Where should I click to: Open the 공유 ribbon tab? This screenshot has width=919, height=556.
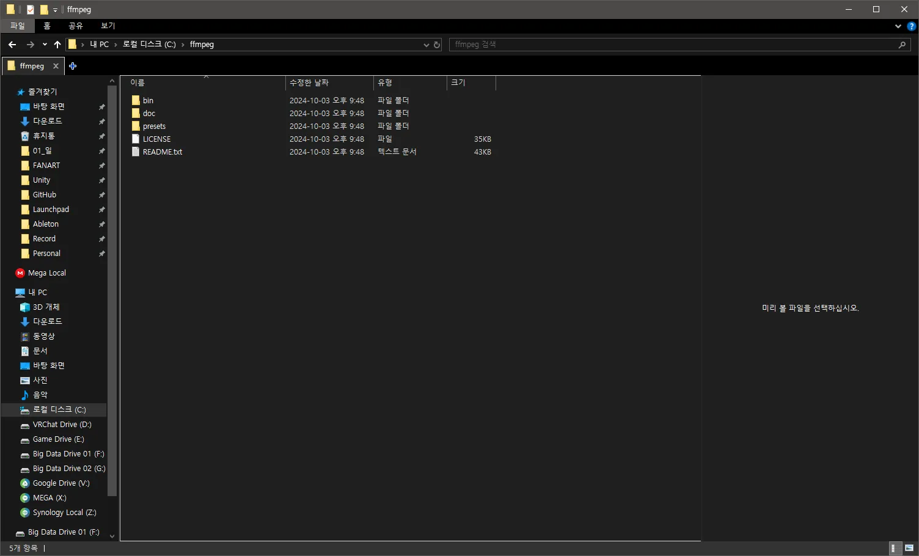click(x=76, y=26)
